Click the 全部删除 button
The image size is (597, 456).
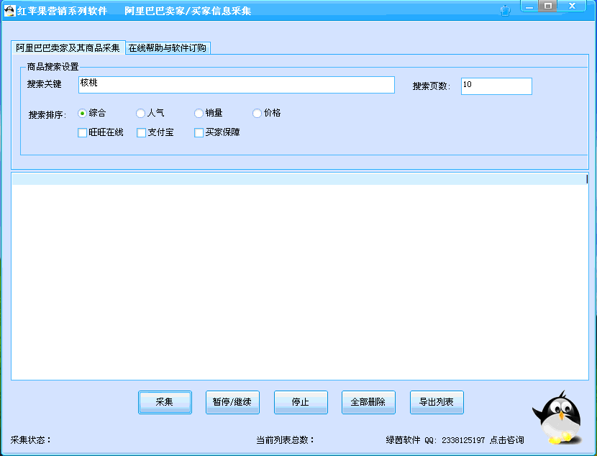pyautogui.click(x=368, y=402)
